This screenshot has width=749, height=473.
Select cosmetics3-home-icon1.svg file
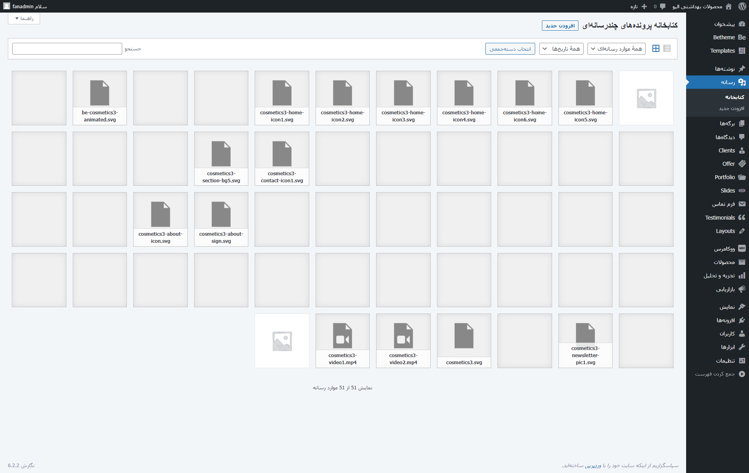282,98
